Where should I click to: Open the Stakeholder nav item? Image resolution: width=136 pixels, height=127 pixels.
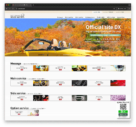point(101,17)
